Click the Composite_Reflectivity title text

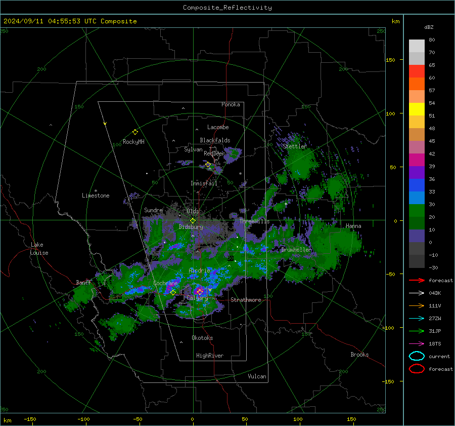pos(227,8)
